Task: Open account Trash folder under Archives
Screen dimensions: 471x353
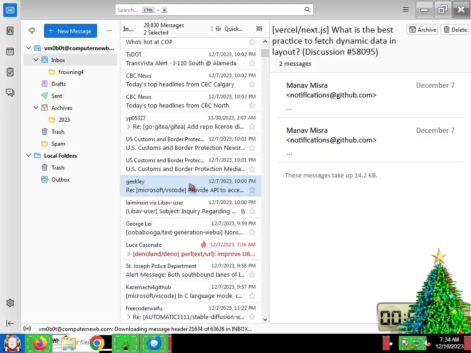Action: 57,132
